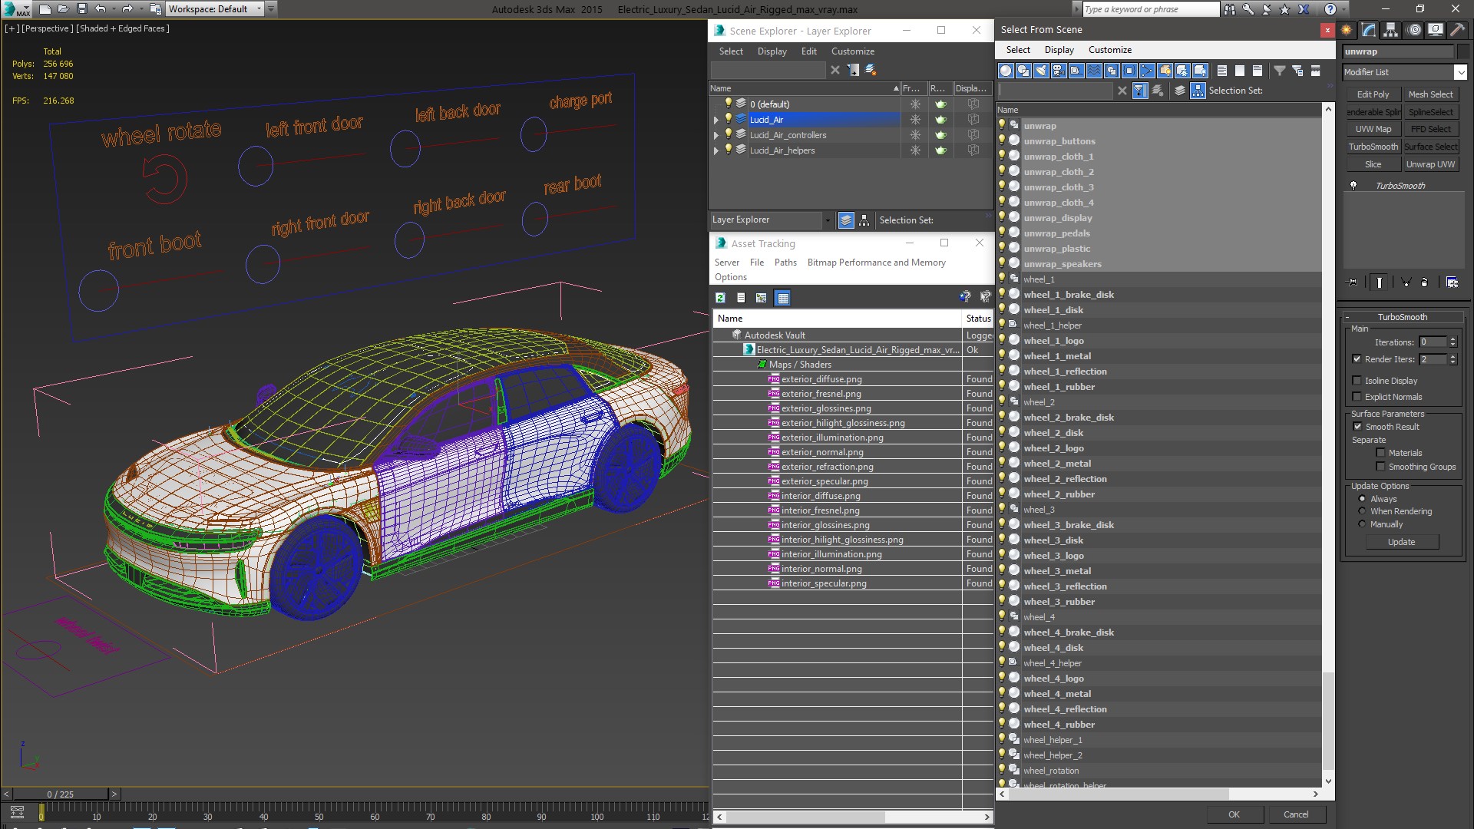Open the 3ds Max application menu
The height and width of the screenshot is (829, 1474).
tap(15, 9)
